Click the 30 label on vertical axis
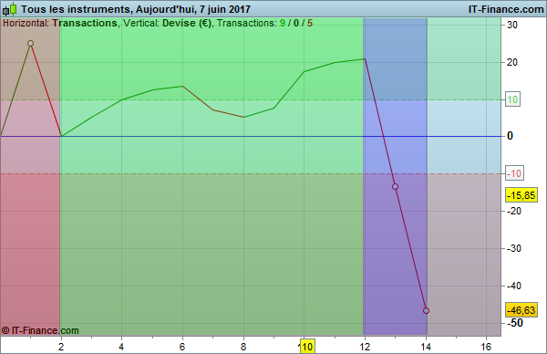This screenshot has width=547, height=354. pos(512,26)
